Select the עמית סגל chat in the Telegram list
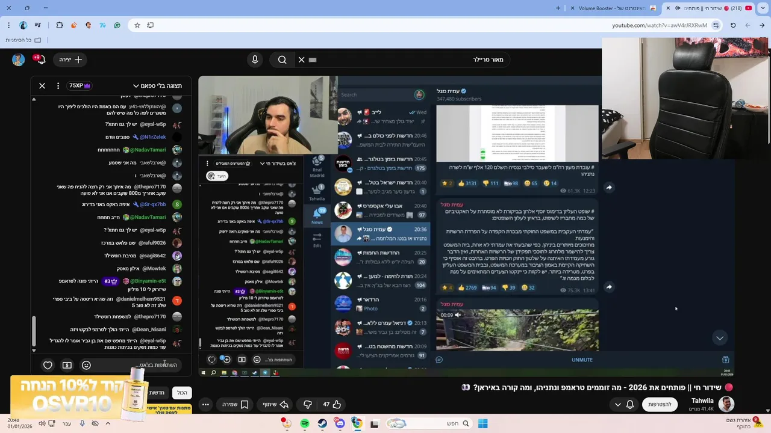This screenshot has height=433, width=771. click(x=381, y=233)
